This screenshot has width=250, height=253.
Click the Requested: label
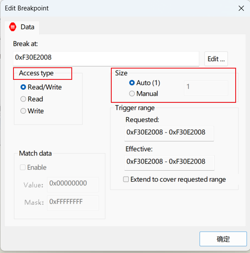coord(142,120)
